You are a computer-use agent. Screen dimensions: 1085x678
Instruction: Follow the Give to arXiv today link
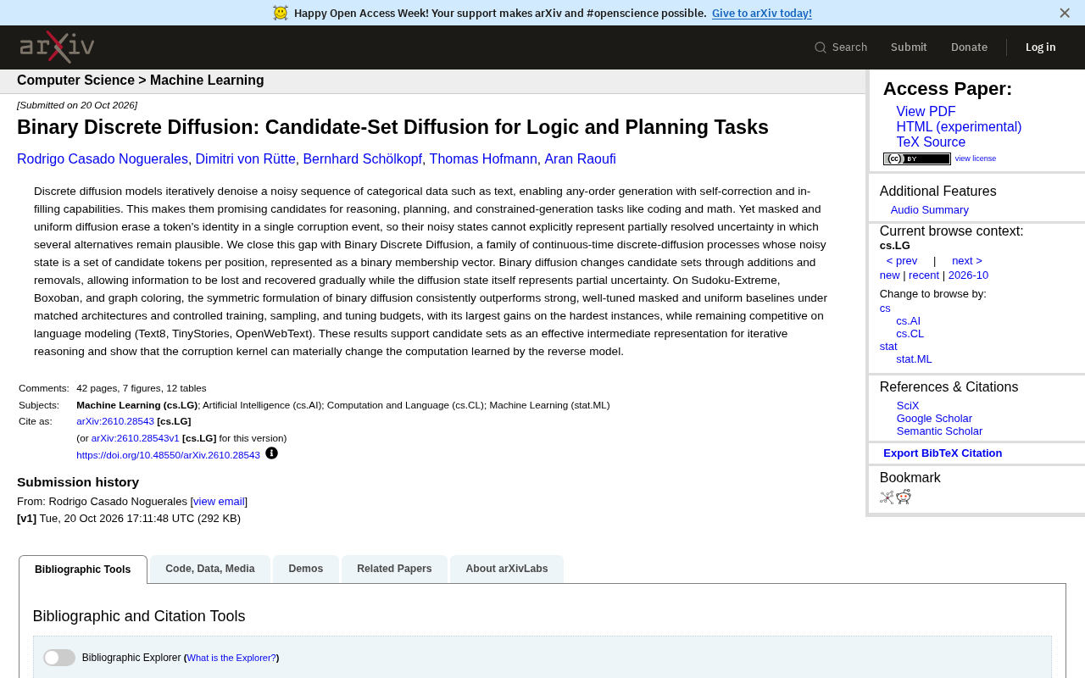[762, 13]
